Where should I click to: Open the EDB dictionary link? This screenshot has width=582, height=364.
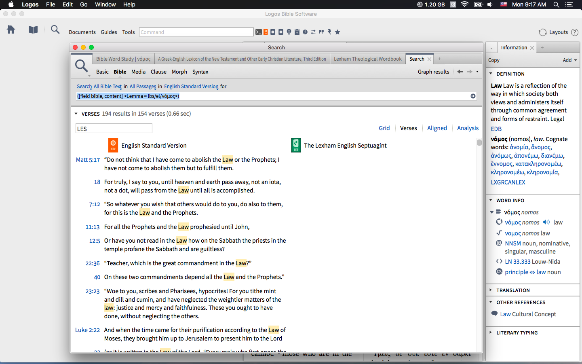(496, 129)
